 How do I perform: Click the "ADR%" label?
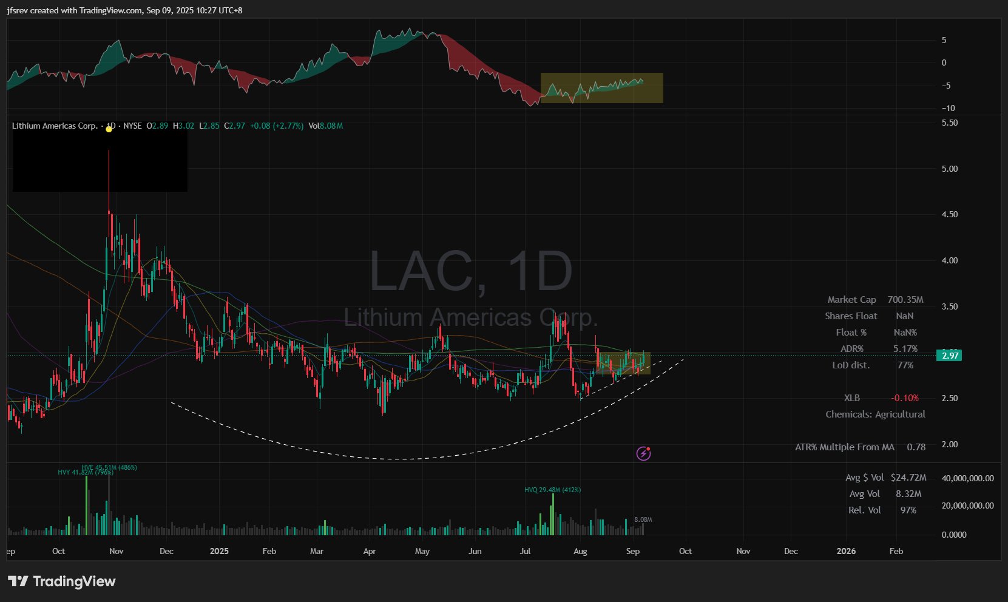point(851,349)
